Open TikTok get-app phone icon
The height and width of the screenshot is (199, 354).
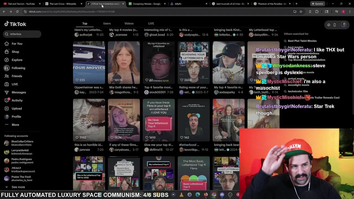[335, 25]
